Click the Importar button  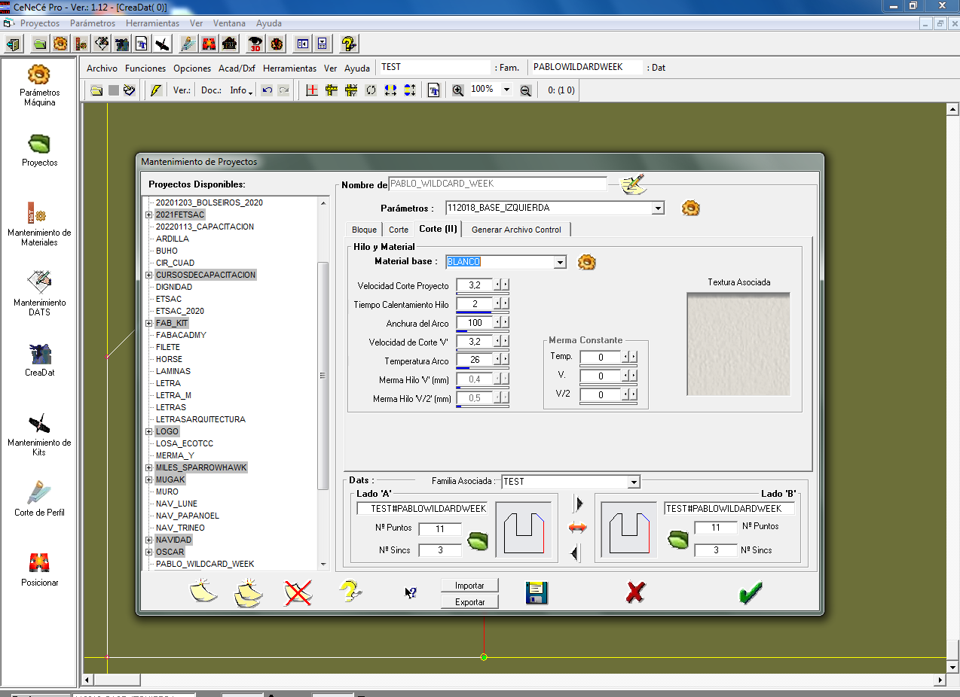[x=469, y=586]
